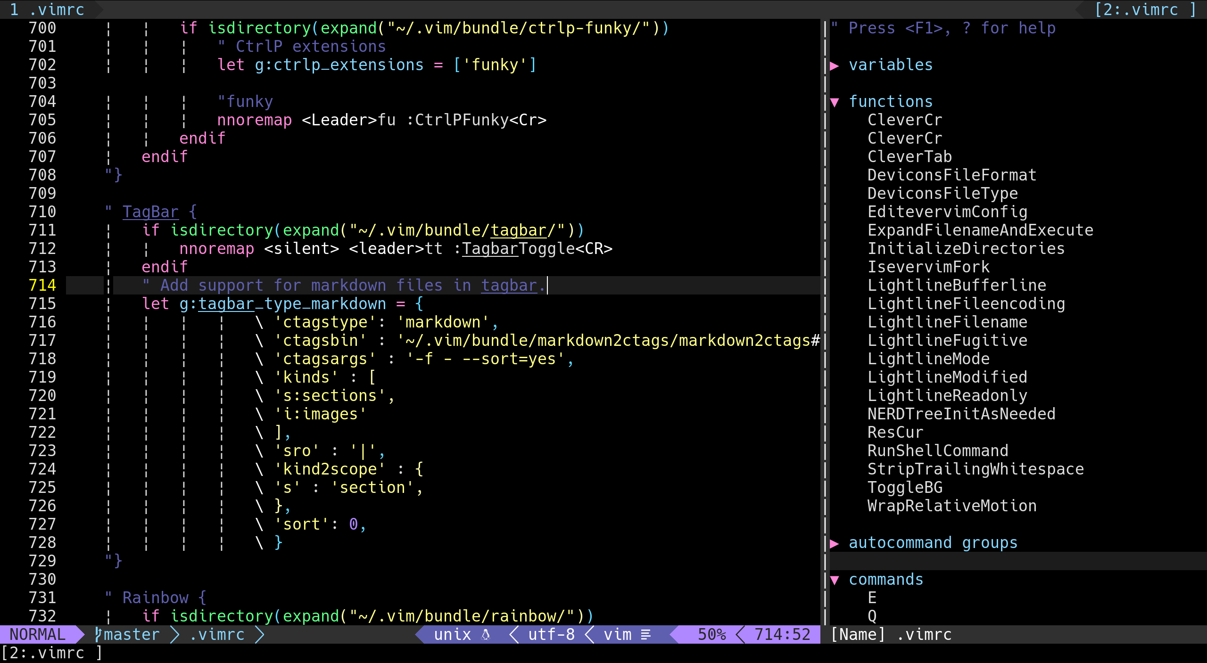Image resolution: width=1207 pixels, height=663 pixels.
Task: Click line number 720 in the gutter
Action: tap(42, 395)
